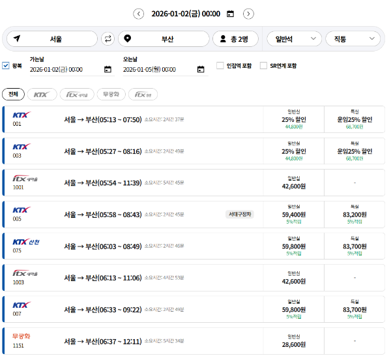The height and width of the screenshot is (358, 391).
Task: Click KTX 003 train logo
Action: click(22, 147)
